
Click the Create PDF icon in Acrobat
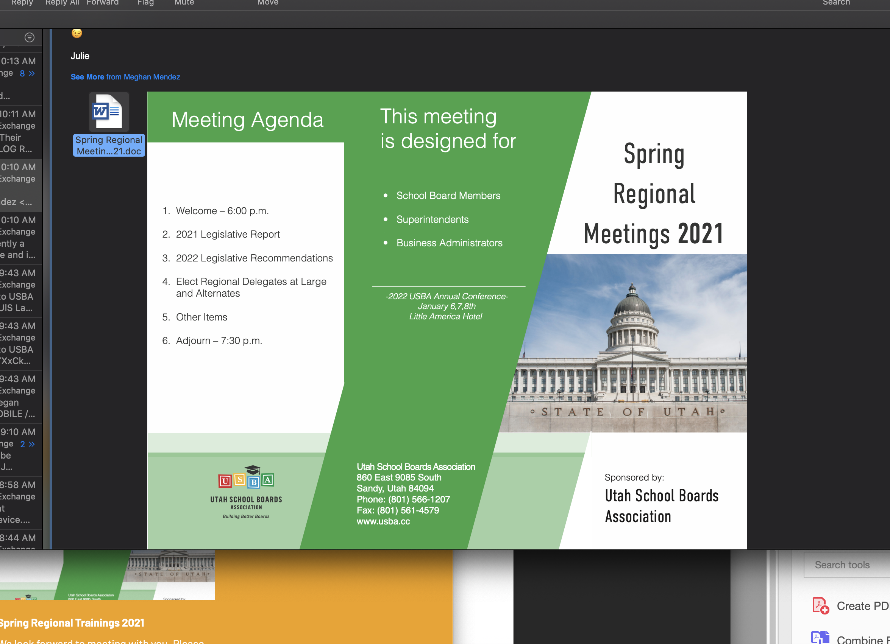(x=820, y=605)
